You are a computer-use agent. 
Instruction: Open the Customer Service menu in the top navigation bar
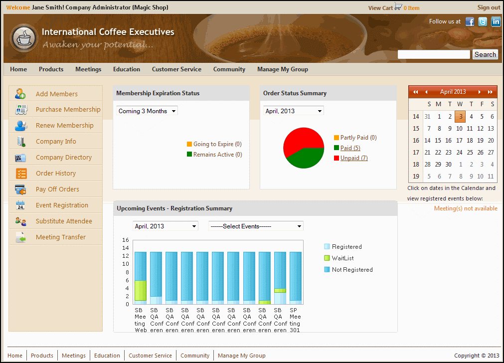[x=176, y=69]
